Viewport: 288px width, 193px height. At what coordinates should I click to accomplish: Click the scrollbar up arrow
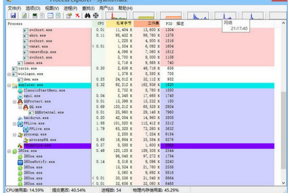point(283,23)
